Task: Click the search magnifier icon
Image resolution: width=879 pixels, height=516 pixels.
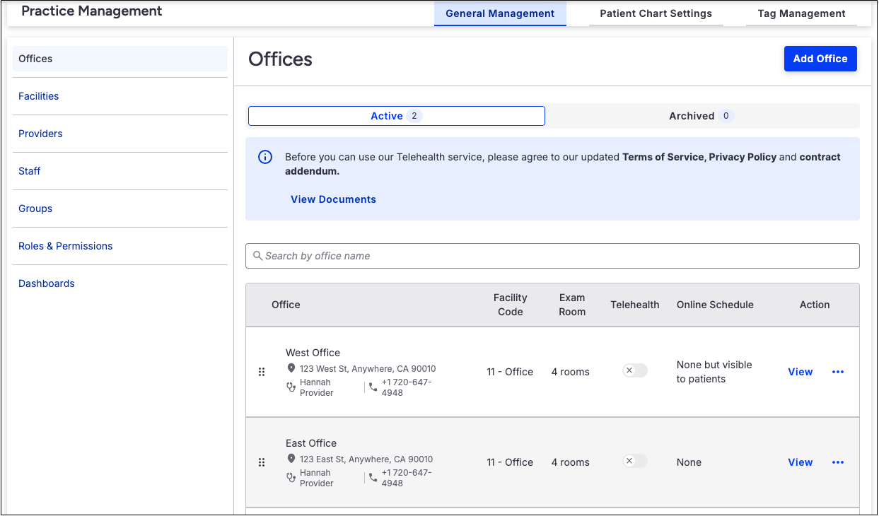Action: coord(258,256)
